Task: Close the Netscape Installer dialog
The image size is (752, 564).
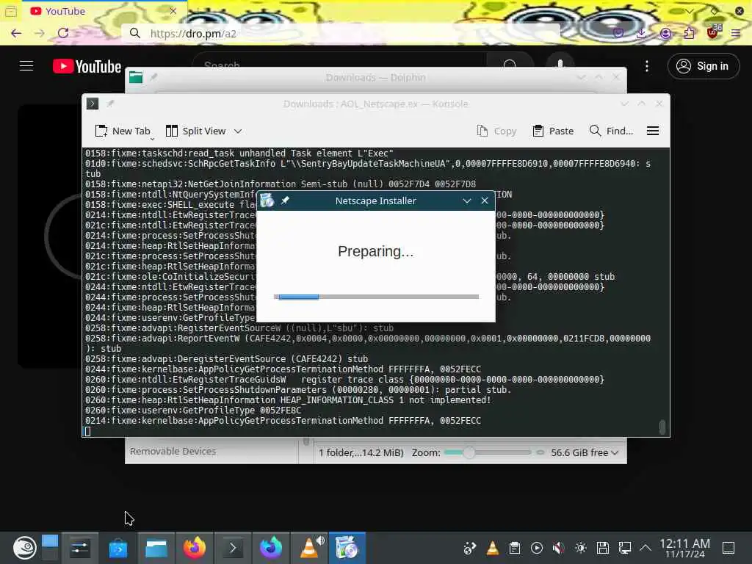Action: pos(485,200)
